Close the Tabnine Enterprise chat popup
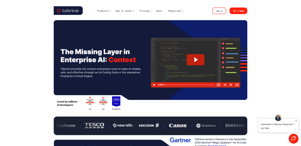The image size is (301, 146). [x=296, y=121]
